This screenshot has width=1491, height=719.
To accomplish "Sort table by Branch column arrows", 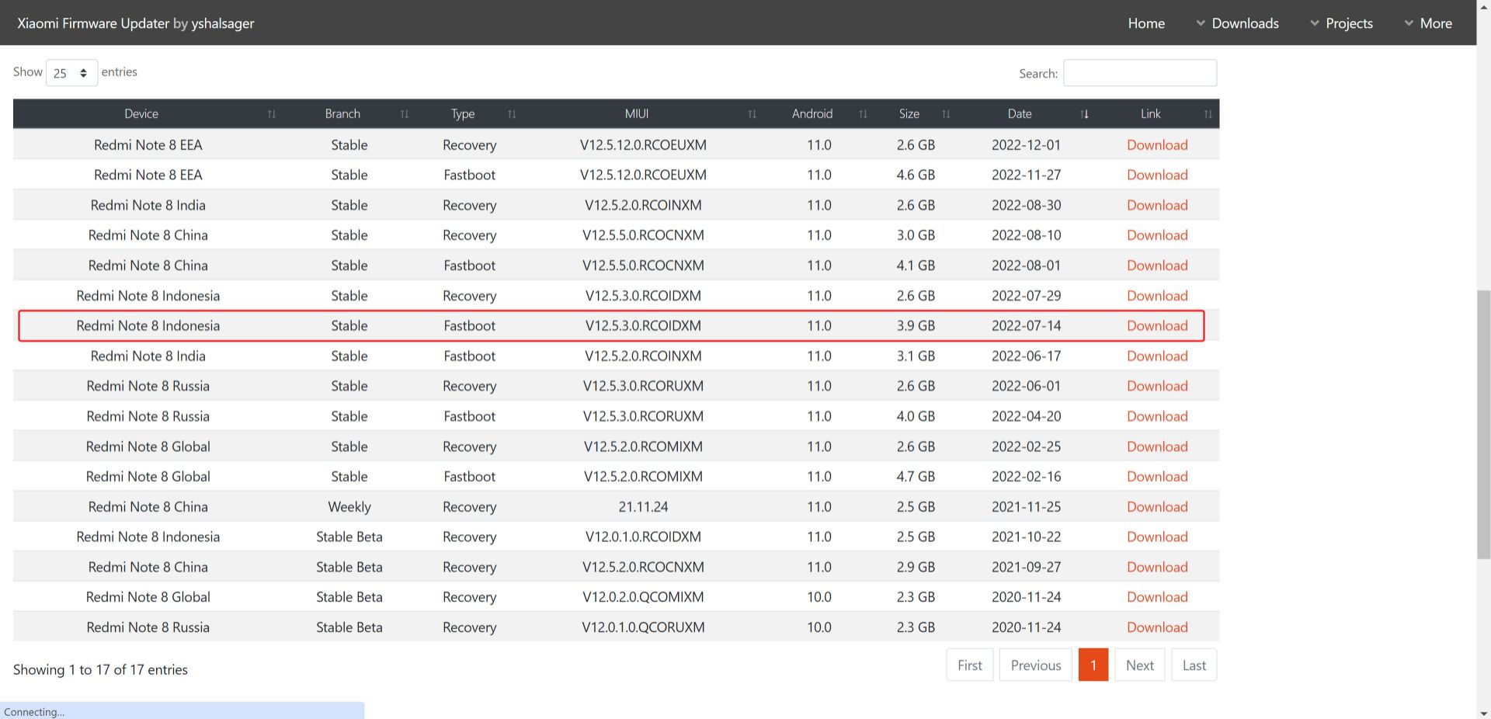I will tap(405, 114).
